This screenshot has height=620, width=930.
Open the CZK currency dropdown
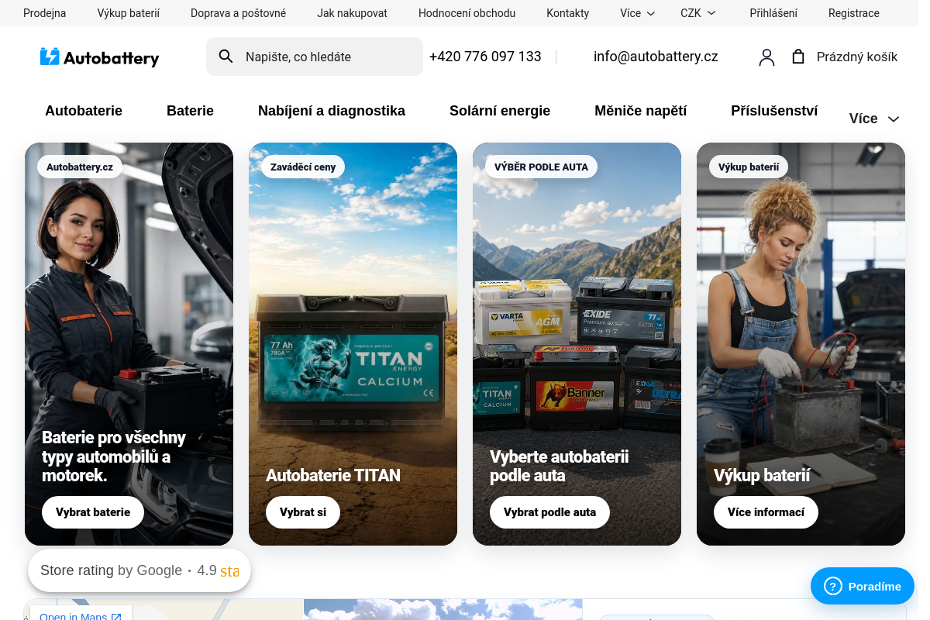(698, 13)
